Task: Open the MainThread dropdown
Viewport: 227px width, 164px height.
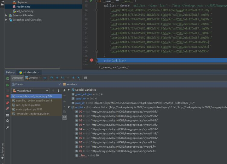Action: pos(30,91)
